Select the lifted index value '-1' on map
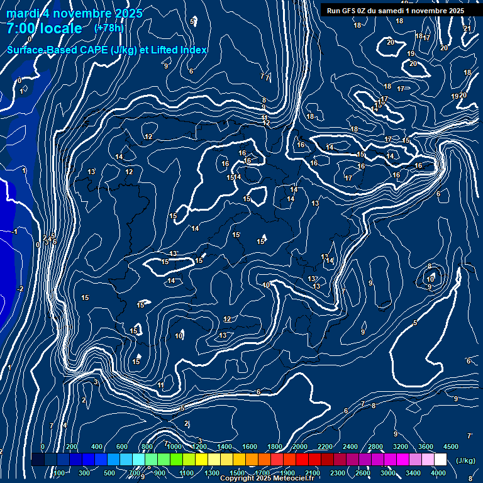This screenshot has width=483, height=483. (x=14, y=231)
